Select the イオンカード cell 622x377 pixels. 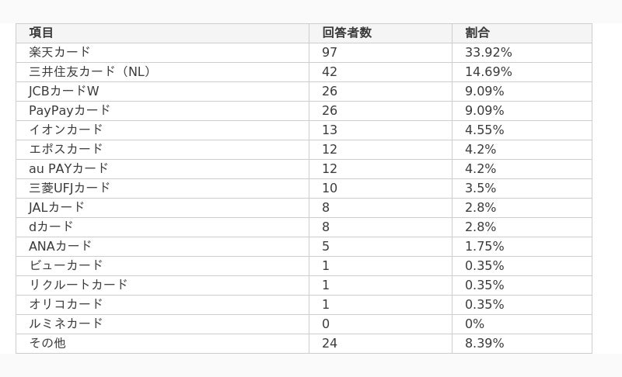(162, 130)
